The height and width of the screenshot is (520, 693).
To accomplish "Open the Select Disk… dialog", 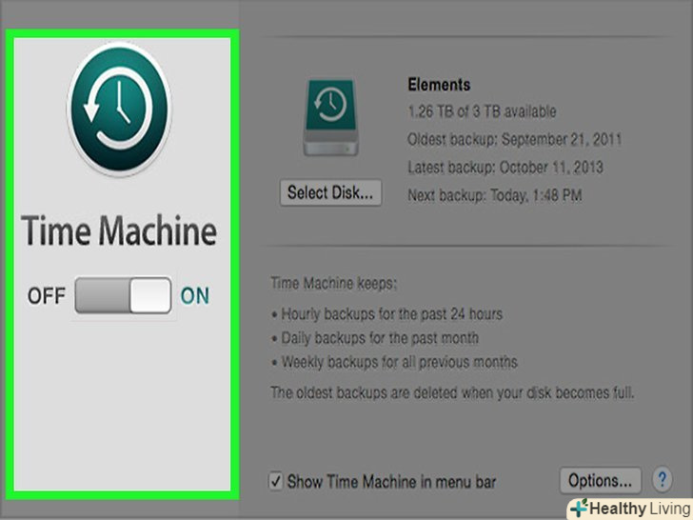I will tap(330, 192).
